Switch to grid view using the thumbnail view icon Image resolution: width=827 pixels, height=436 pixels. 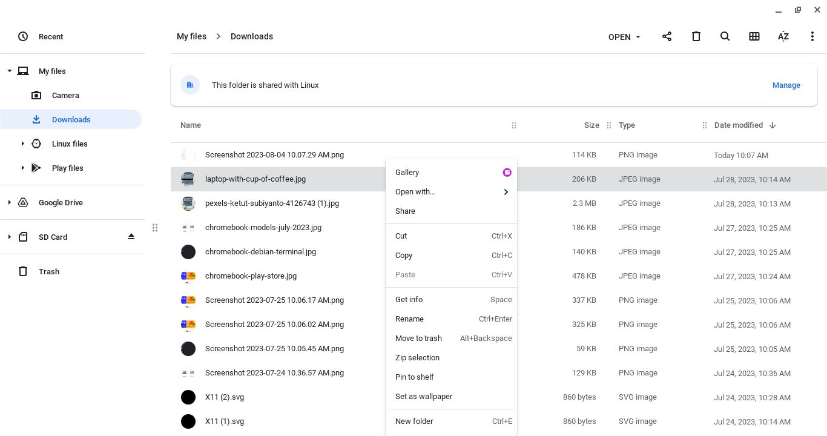(x=754, y=36)
